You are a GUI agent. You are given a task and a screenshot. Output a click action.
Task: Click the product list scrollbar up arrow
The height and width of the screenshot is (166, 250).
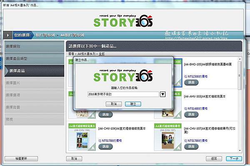click(240, 59)
